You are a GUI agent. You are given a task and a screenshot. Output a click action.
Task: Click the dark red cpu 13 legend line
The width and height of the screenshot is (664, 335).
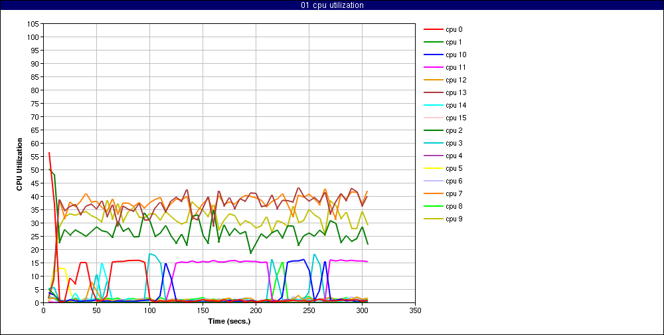click(x=433, y=93)
